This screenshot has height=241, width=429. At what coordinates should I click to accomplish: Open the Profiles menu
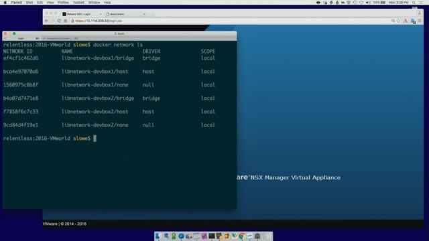coord(63,3)
